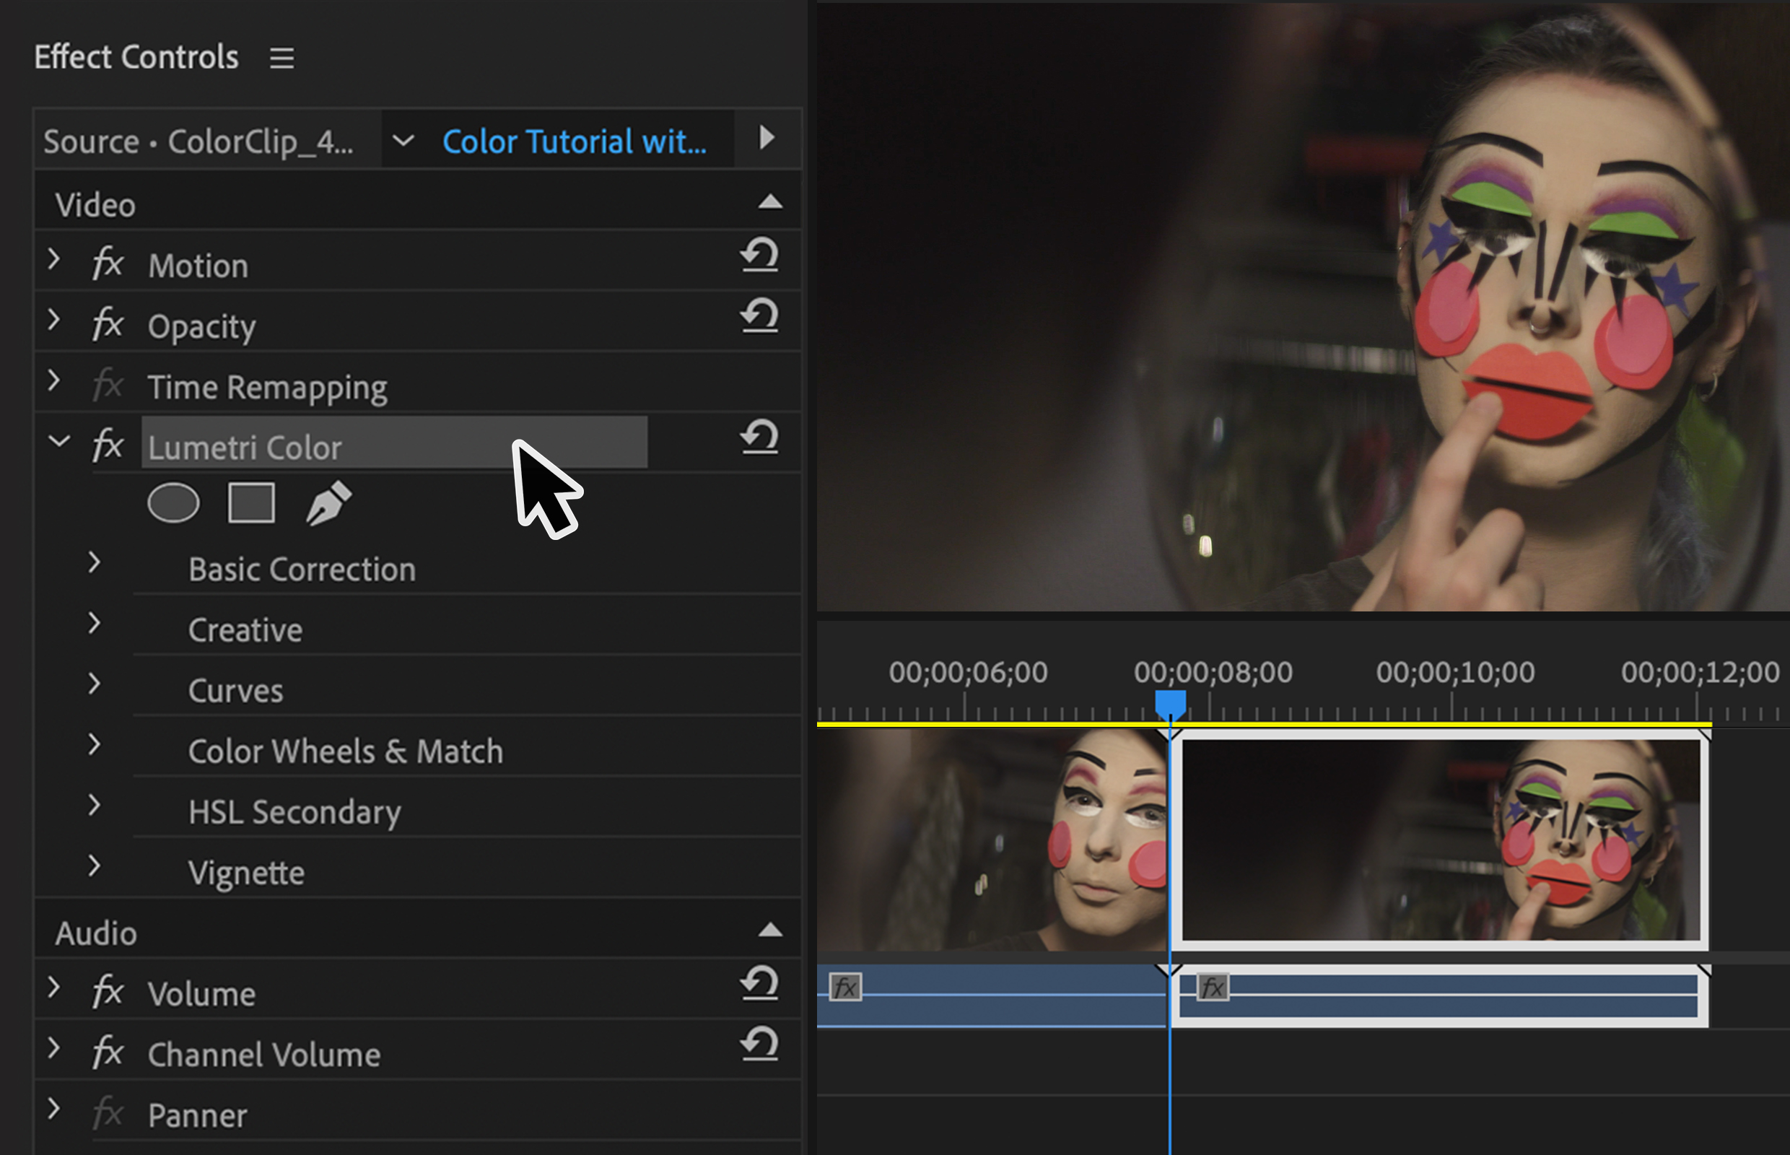Select the ellipse mask tool
Screen dimensions: 1790x1155
(x=173, y=502)
